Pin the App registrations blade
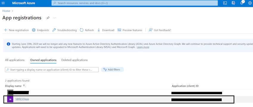Image resolution: width=253 pixels, height=107 pixels. click(x=48, y=18)
